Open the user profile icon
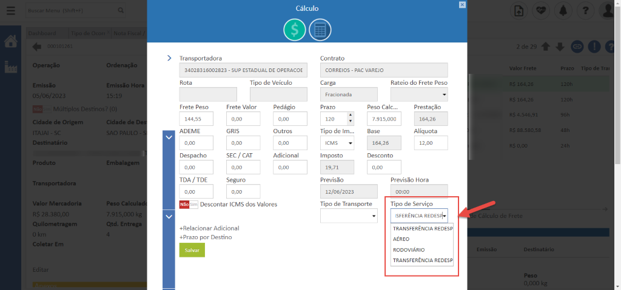Viewport: 621px width, 290px height. click(x=608, y=11)
